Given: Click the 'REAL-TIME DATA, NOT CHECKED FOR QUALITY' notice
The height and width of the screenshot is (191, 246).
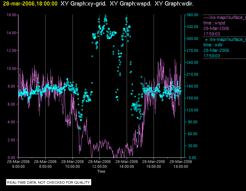Looking at the screenshot, I should [48, 182].
